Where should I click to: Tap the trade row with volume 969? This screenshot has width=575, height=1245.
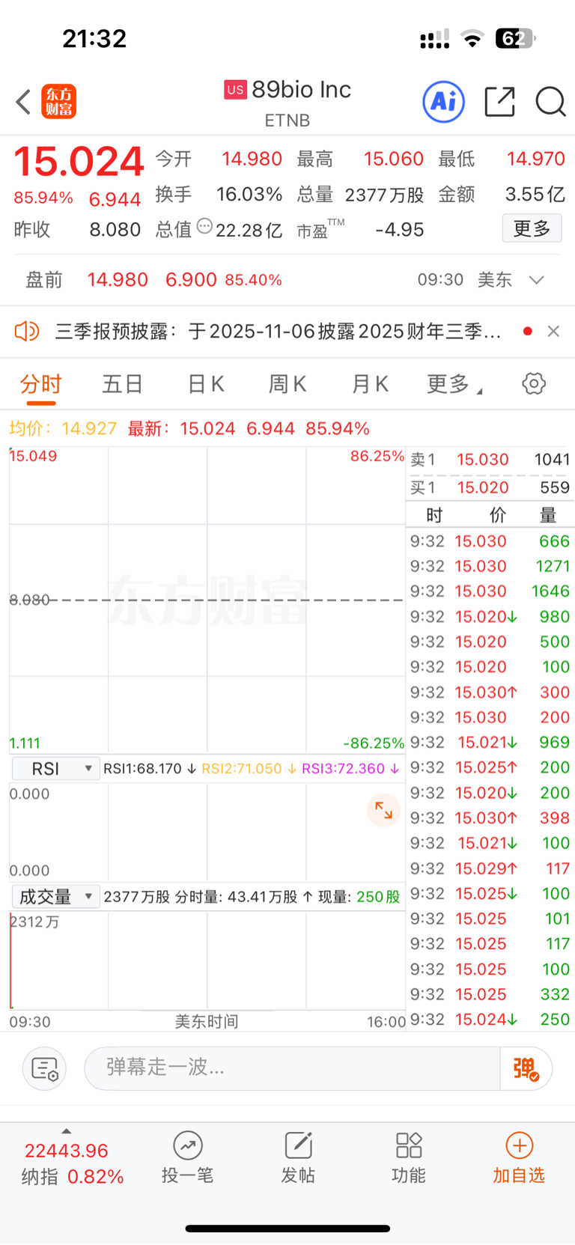490,743
